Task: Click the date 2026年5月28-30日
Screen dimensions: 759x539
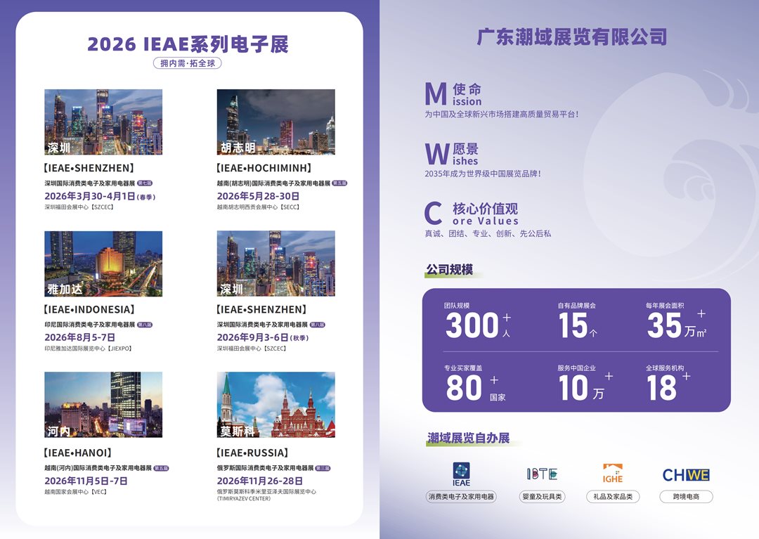Action: coord(258,196)
